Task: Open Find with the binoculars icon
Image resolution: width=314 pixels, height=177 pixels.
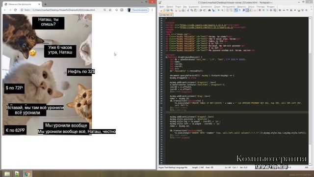Action: point(209,10)
